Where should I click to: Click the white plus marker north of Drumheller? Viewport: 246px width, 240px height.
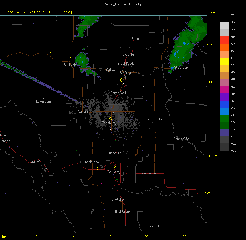pos(175,107)
